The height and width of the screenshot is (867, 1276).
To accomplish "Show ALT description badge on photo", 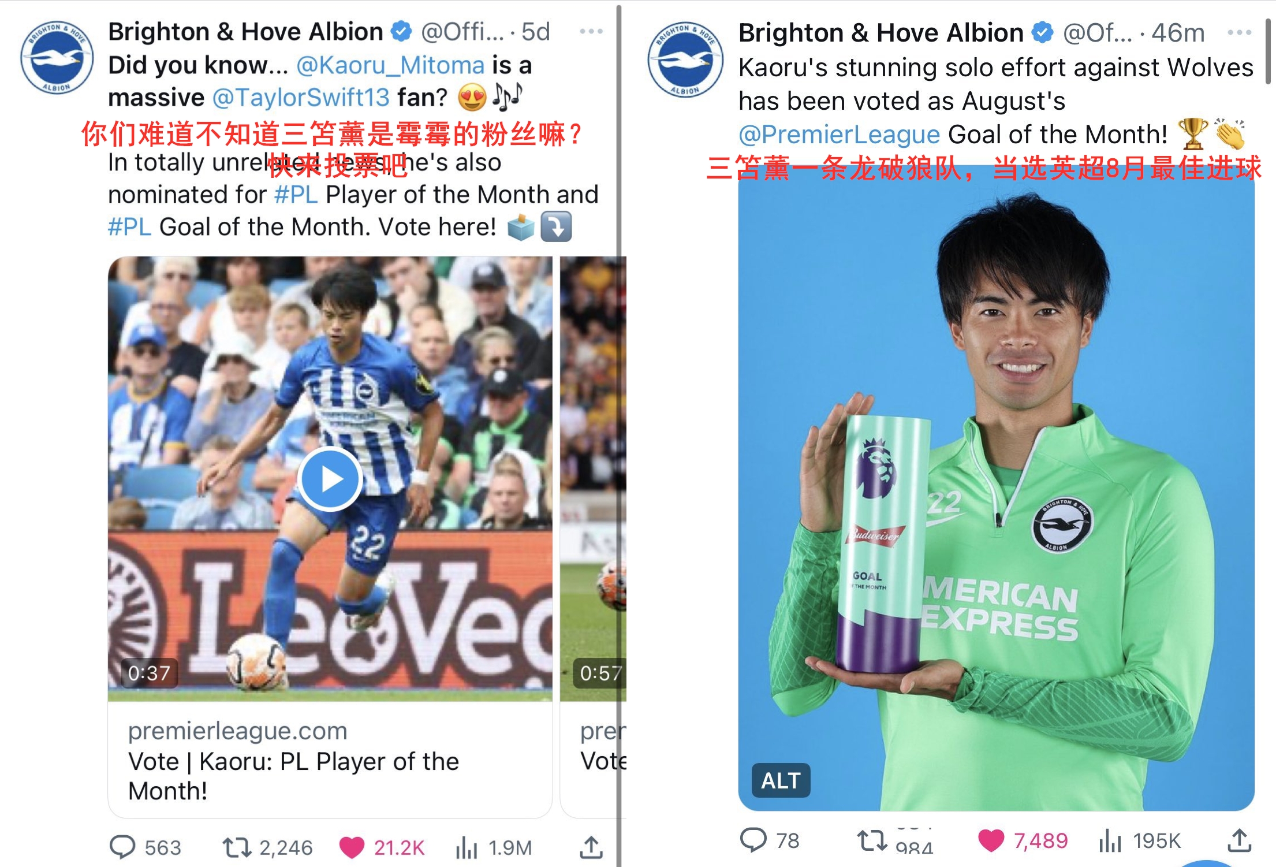I will click(781, 780).
